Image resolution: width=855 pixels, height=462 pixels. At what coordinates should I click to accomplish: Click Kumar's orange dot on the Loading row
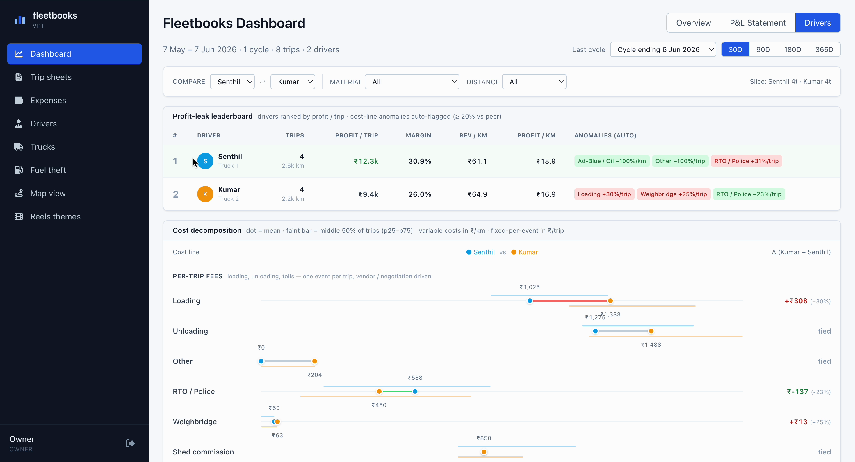tap(610, 301)
